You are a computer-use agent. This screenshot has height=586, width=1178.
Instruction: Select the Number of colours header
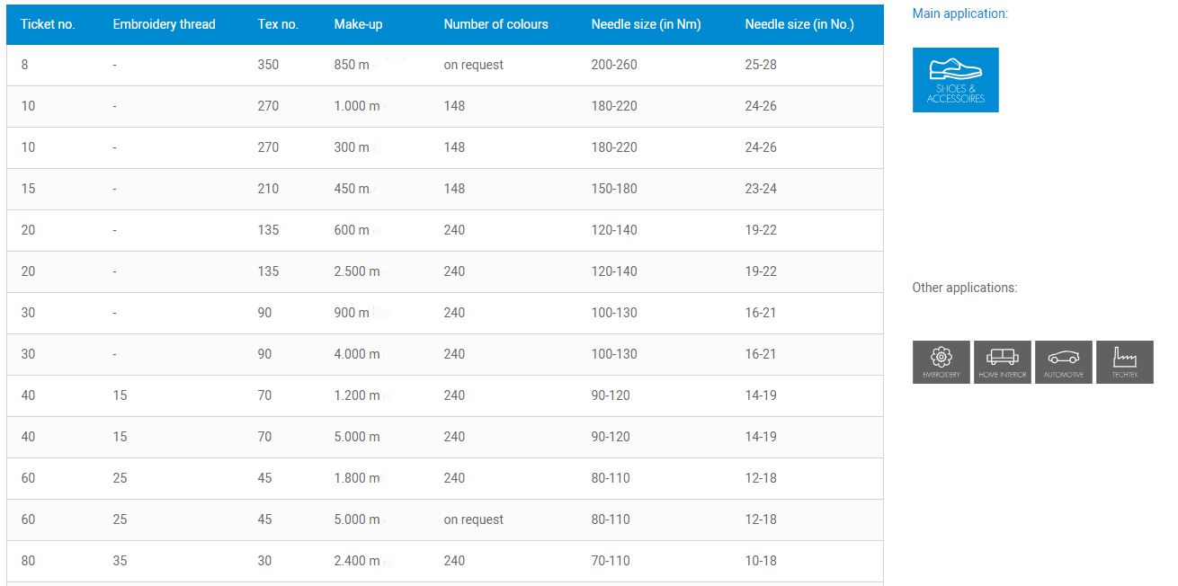click(x=495, y=24)
